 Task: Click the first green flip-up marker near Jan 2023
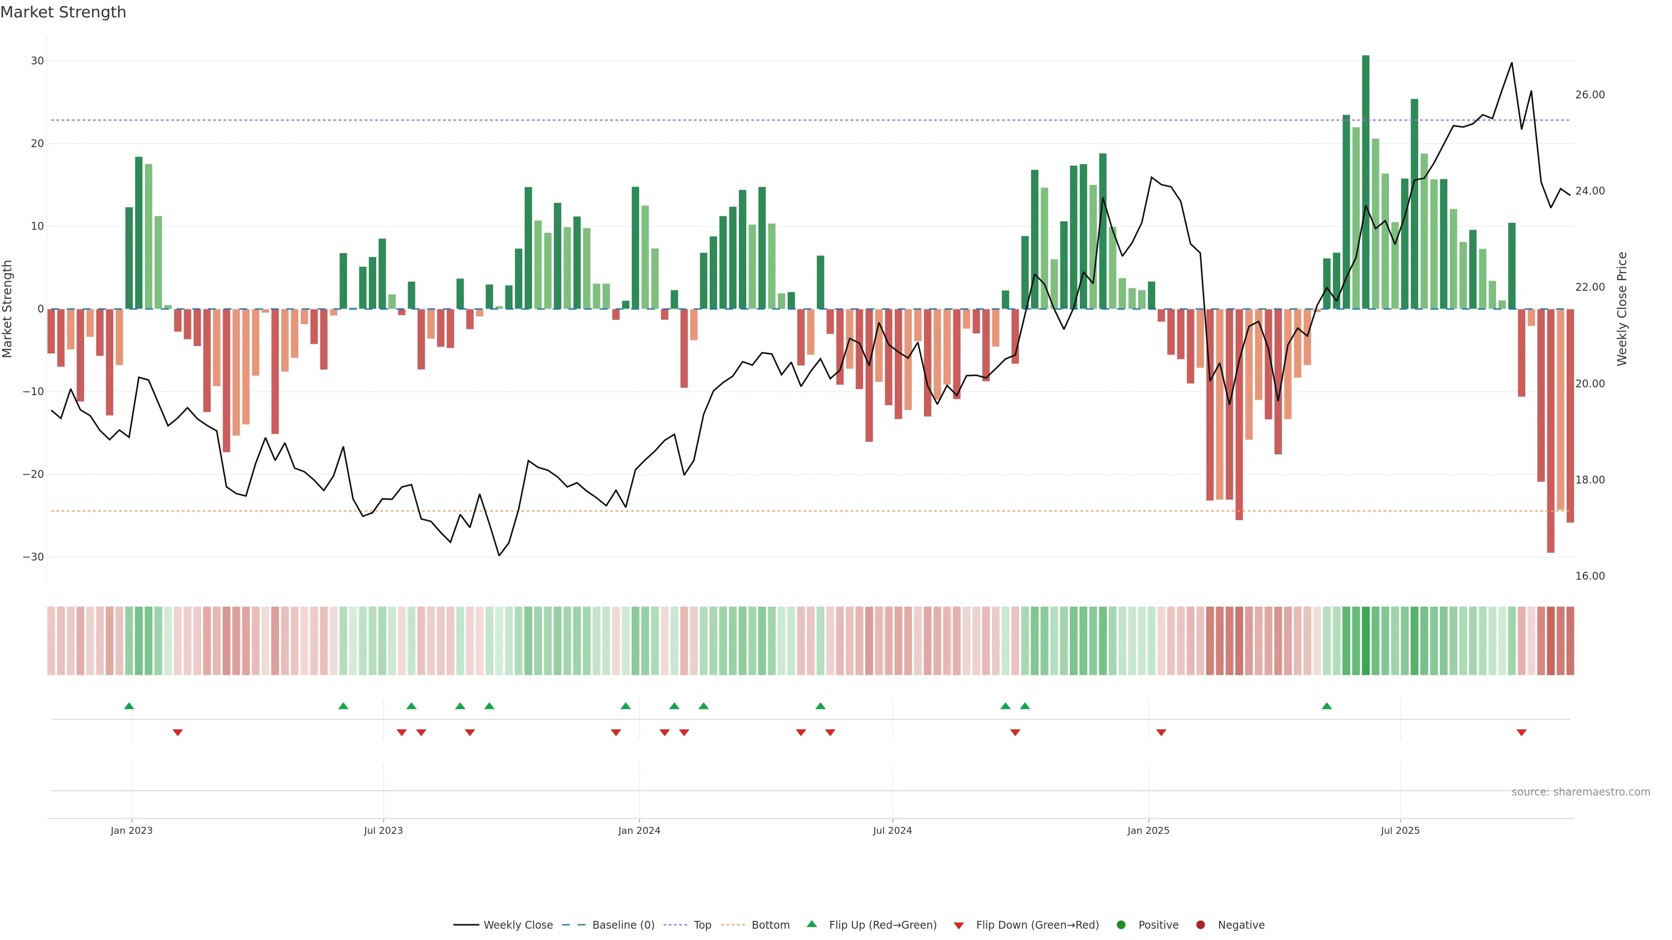[x=129, y=706]
